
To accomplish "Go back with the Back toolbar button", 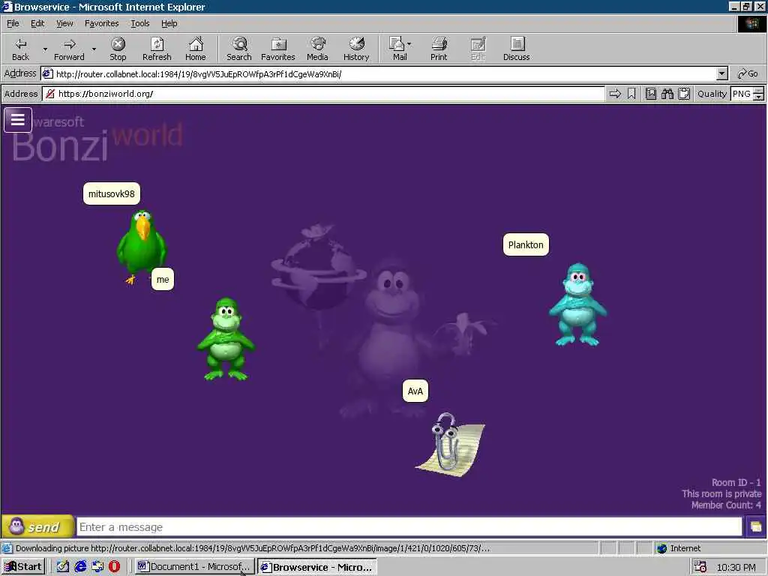I will (x=20, y=49).
